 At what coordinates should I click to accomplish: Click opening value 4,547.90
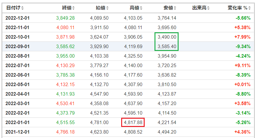click(x=99, y=94)
